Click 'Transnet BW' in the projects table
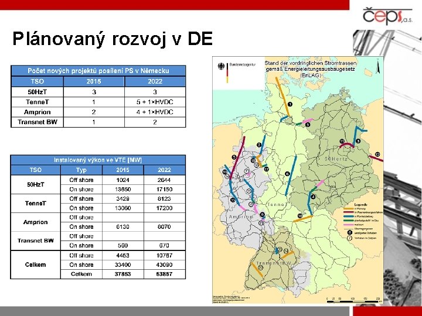 [x=38, y=122]
